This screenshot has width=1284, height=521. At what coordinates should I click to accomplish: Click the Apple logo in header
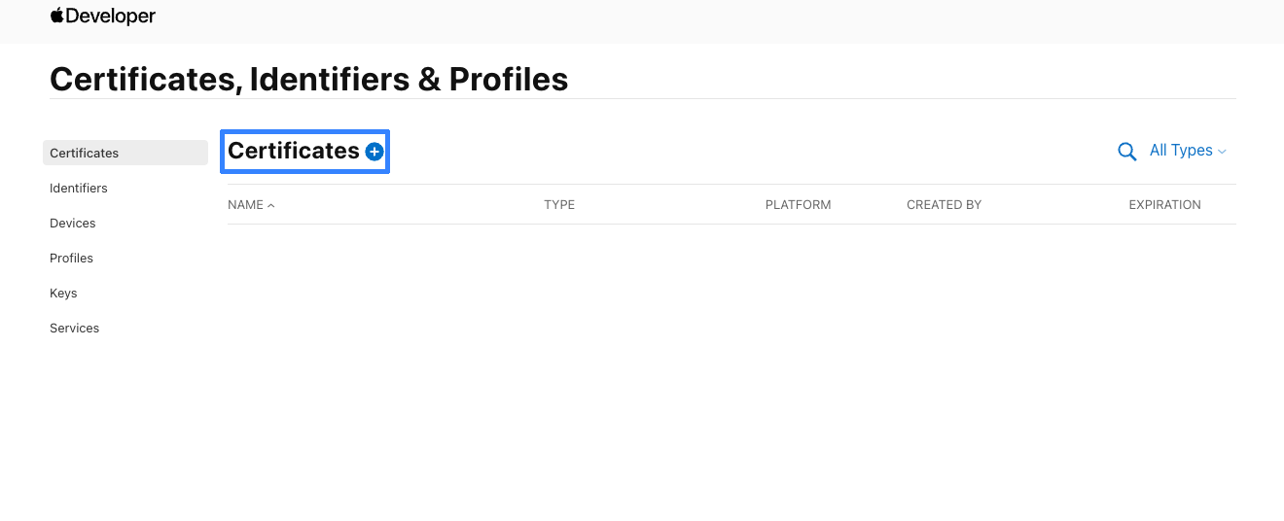(56, 16)
